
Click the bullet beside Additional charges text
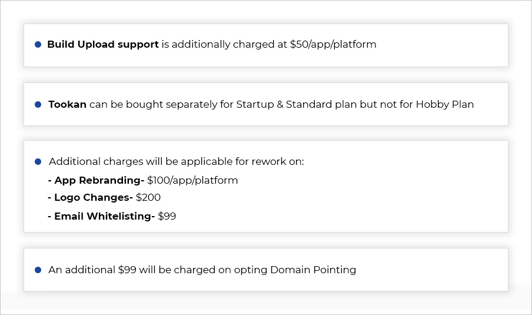coord(38,161)
